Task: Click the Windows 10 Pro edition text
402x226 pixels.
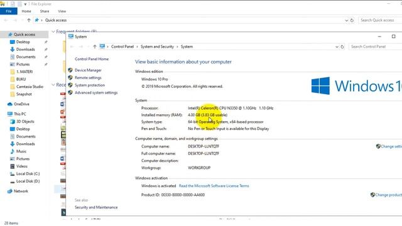Action: [155, 79]
